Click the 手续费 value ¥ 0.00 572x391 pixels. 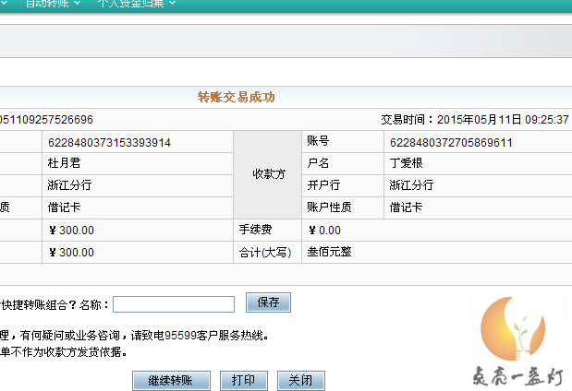(x=324, y=231)
